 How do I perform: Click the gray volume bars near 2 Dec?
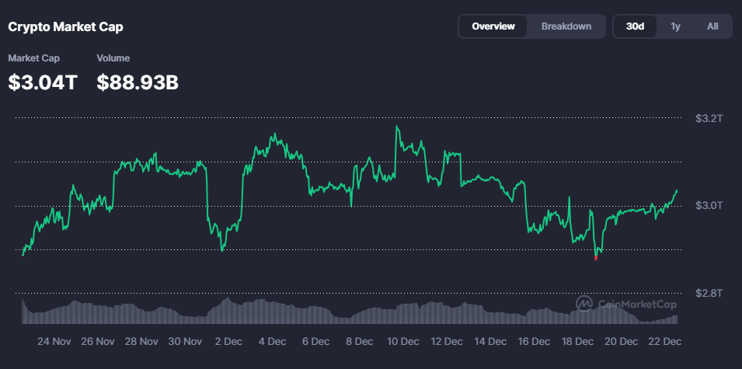(x=226, y=311)
